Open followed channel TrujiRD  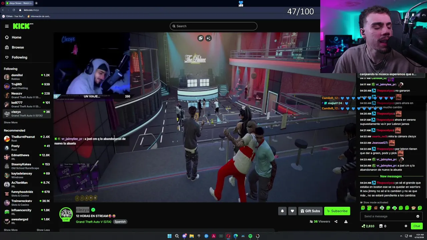(27, 86)
